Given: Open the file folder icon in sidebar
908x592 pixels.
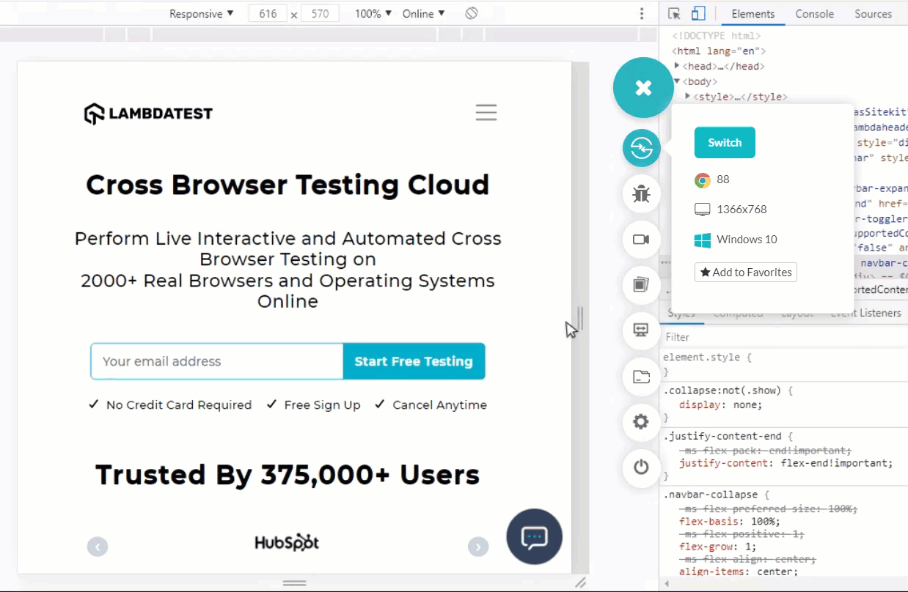Looking at the screenshot, I should click(x=641, y=376).
